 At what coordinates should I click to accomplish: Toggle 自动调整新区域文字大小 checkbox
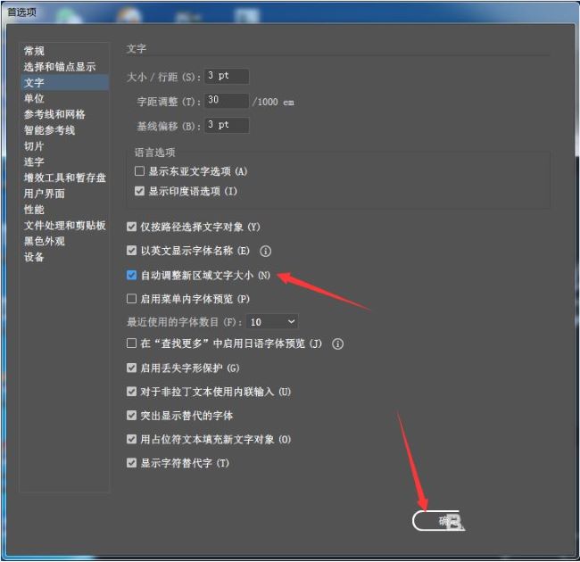[132, 276]
